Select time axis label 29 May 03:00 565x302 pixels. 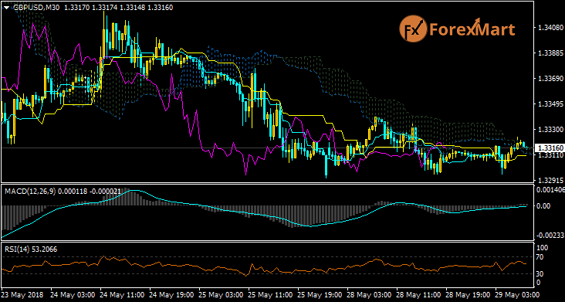click(x=516, y=294)
